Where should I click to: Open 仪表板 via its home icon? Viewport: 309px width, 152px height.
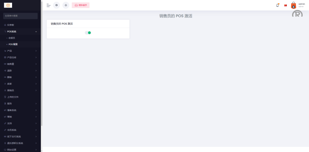(5, 25)
